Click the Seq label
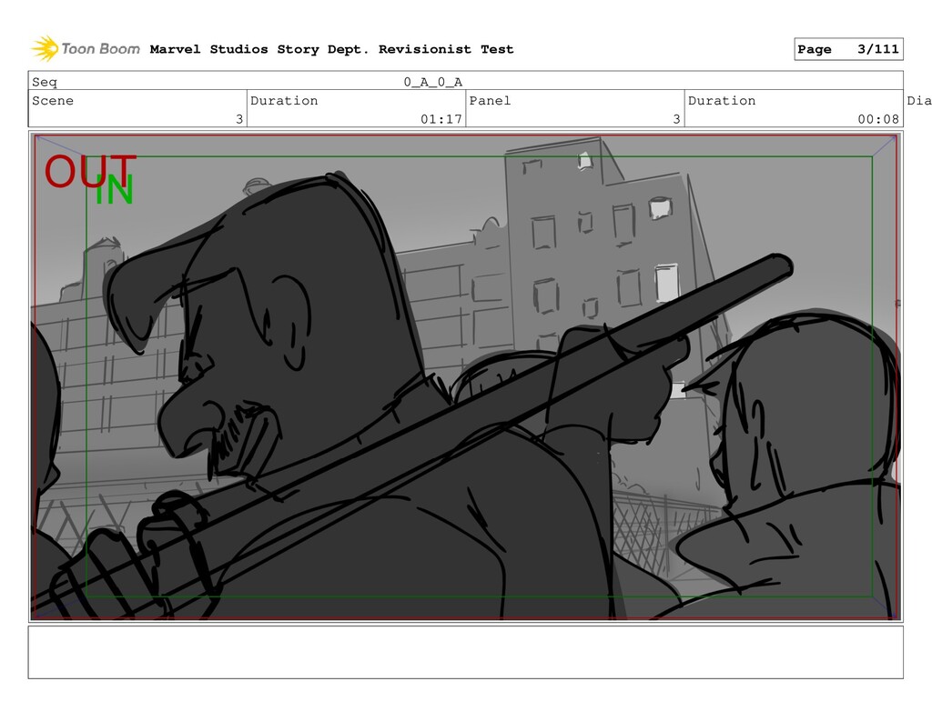Viewport: 932px width, 721px height. 45,82
